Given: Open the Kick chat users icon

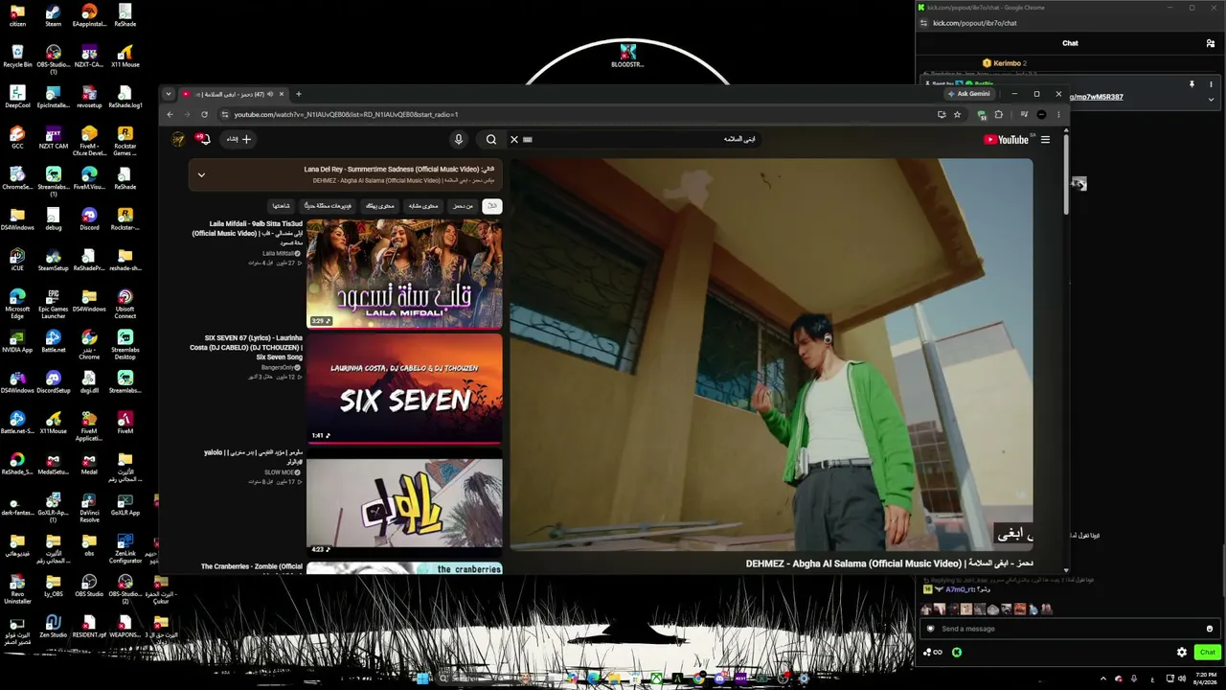Looking at the screenshot, I should click(x=1211, y=43).
